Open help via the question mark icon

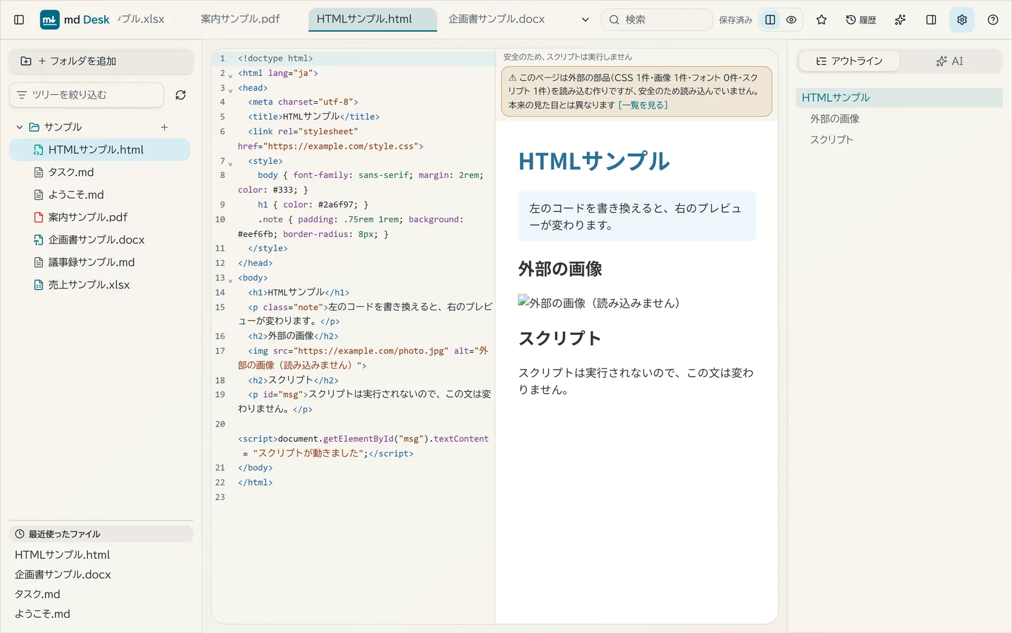993,20
